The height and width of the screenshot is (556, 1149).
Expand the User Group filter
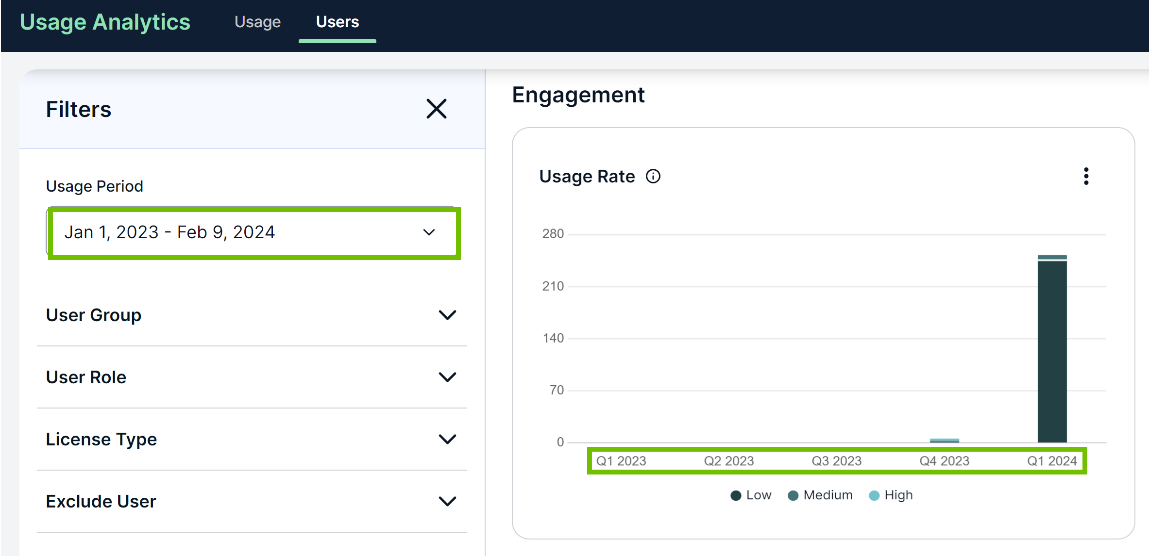(447, 315)
